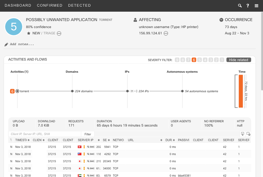The image size is (263, 177).
Task: Toggle severity filter 5
Action: (x=200, y=60)
